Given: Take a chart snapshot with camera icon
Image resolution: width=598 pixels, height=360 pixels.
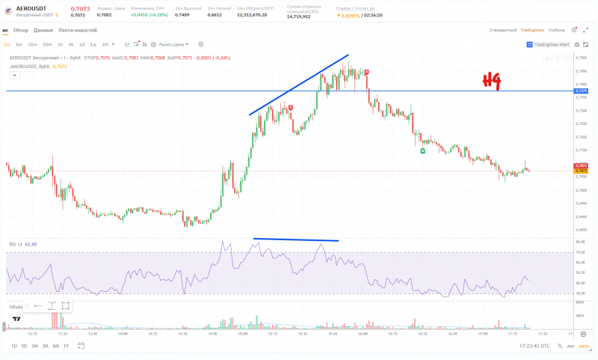Looking at the screenshot, I should click(x=577, y=44).
